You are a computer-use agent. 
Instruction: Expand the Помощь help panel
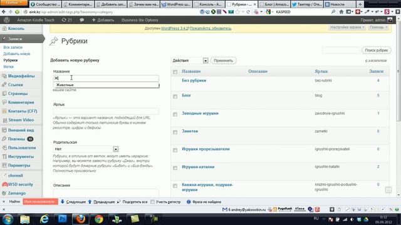[x=378, y=27]
